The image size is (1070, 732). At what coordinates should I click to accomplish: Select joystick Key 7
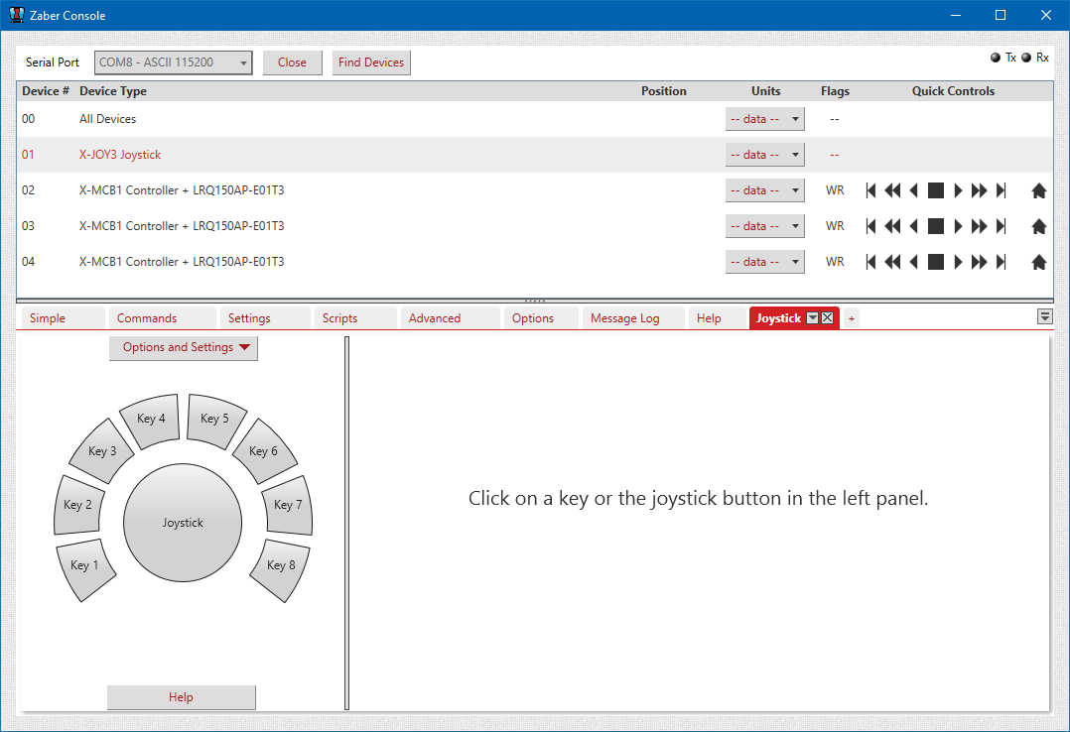(288, 505)
